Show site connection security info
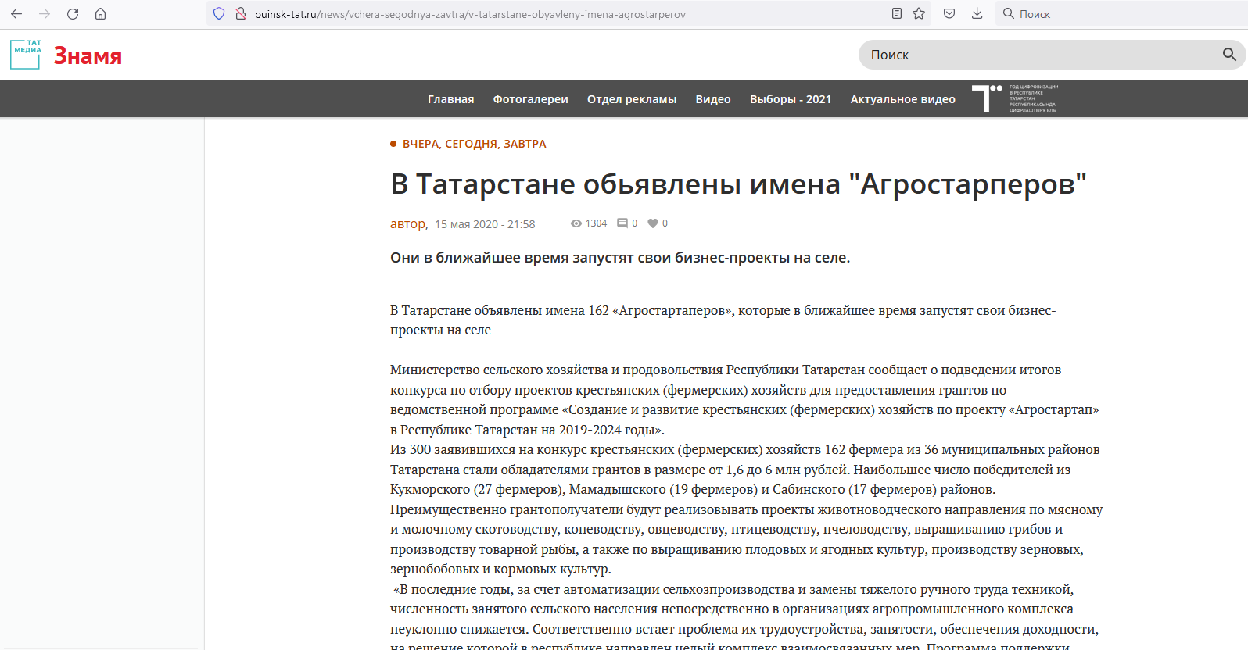Screen dimensions: 1248x650 coord(241,14)
